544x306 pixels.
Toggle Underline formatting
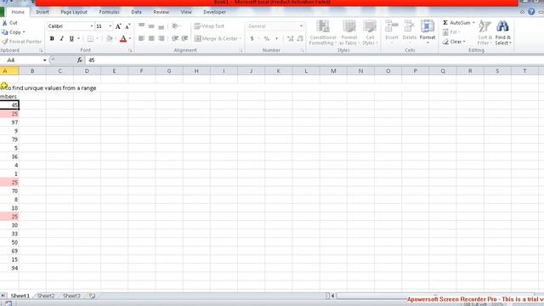point(71,38)
